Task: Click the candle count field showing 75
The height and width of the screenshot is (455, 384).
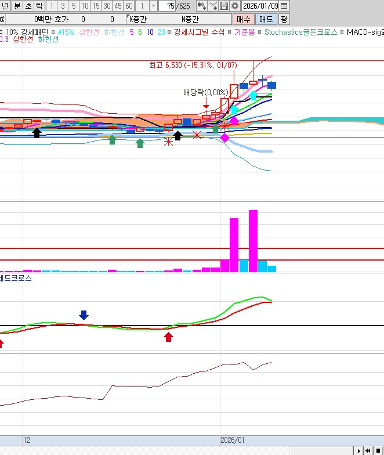Action: click(x=167, y=6)
